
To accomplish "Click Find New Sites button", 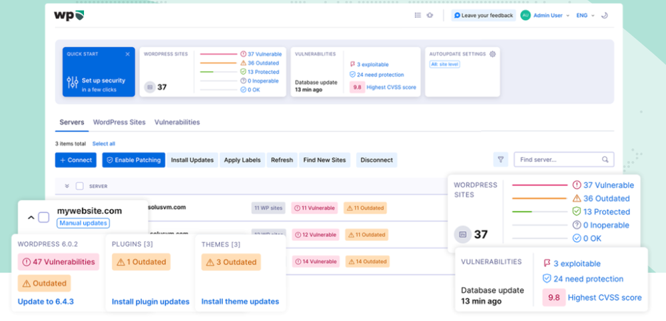I will pos(324,160).
